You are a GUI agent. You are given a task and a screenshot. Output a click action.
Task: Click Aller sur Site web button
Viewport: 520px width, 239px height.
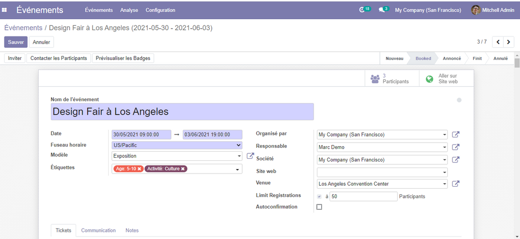point(446,79)
